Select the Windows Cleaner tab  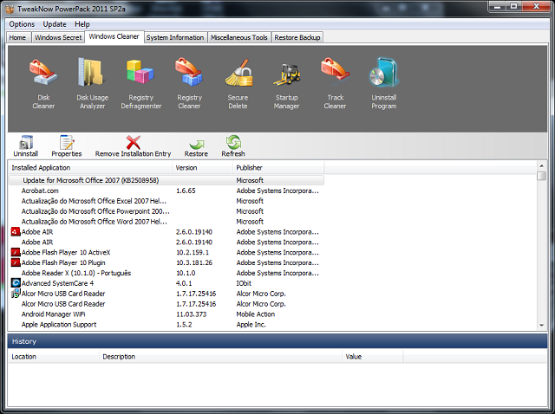coord(114,36)
